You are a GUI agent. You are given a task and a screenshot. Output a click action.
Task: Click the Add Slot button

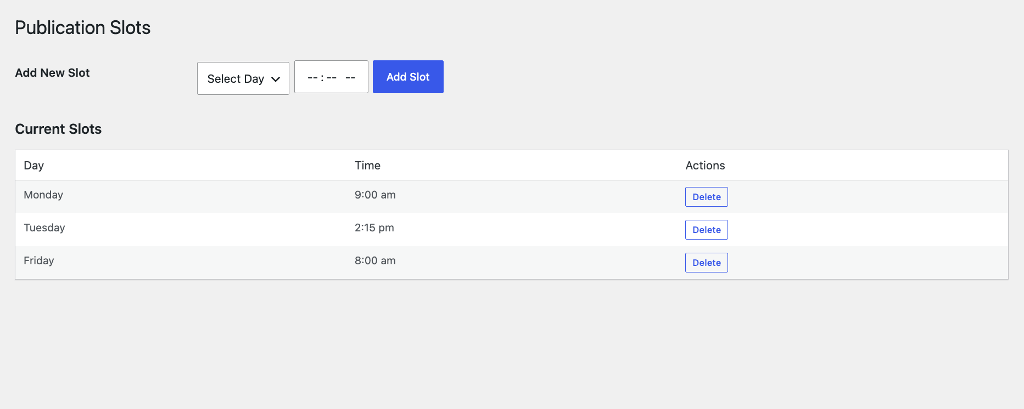[408, 77]
